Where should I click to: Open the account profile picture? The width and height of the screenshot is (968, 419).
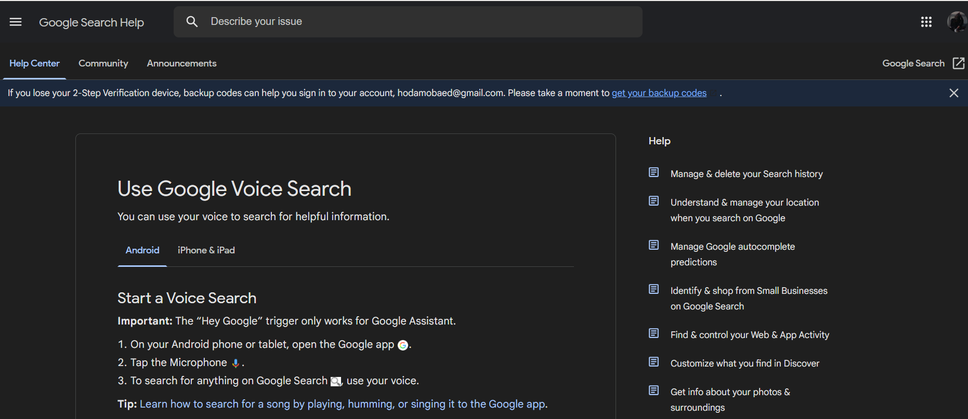[x=957, y=22]
